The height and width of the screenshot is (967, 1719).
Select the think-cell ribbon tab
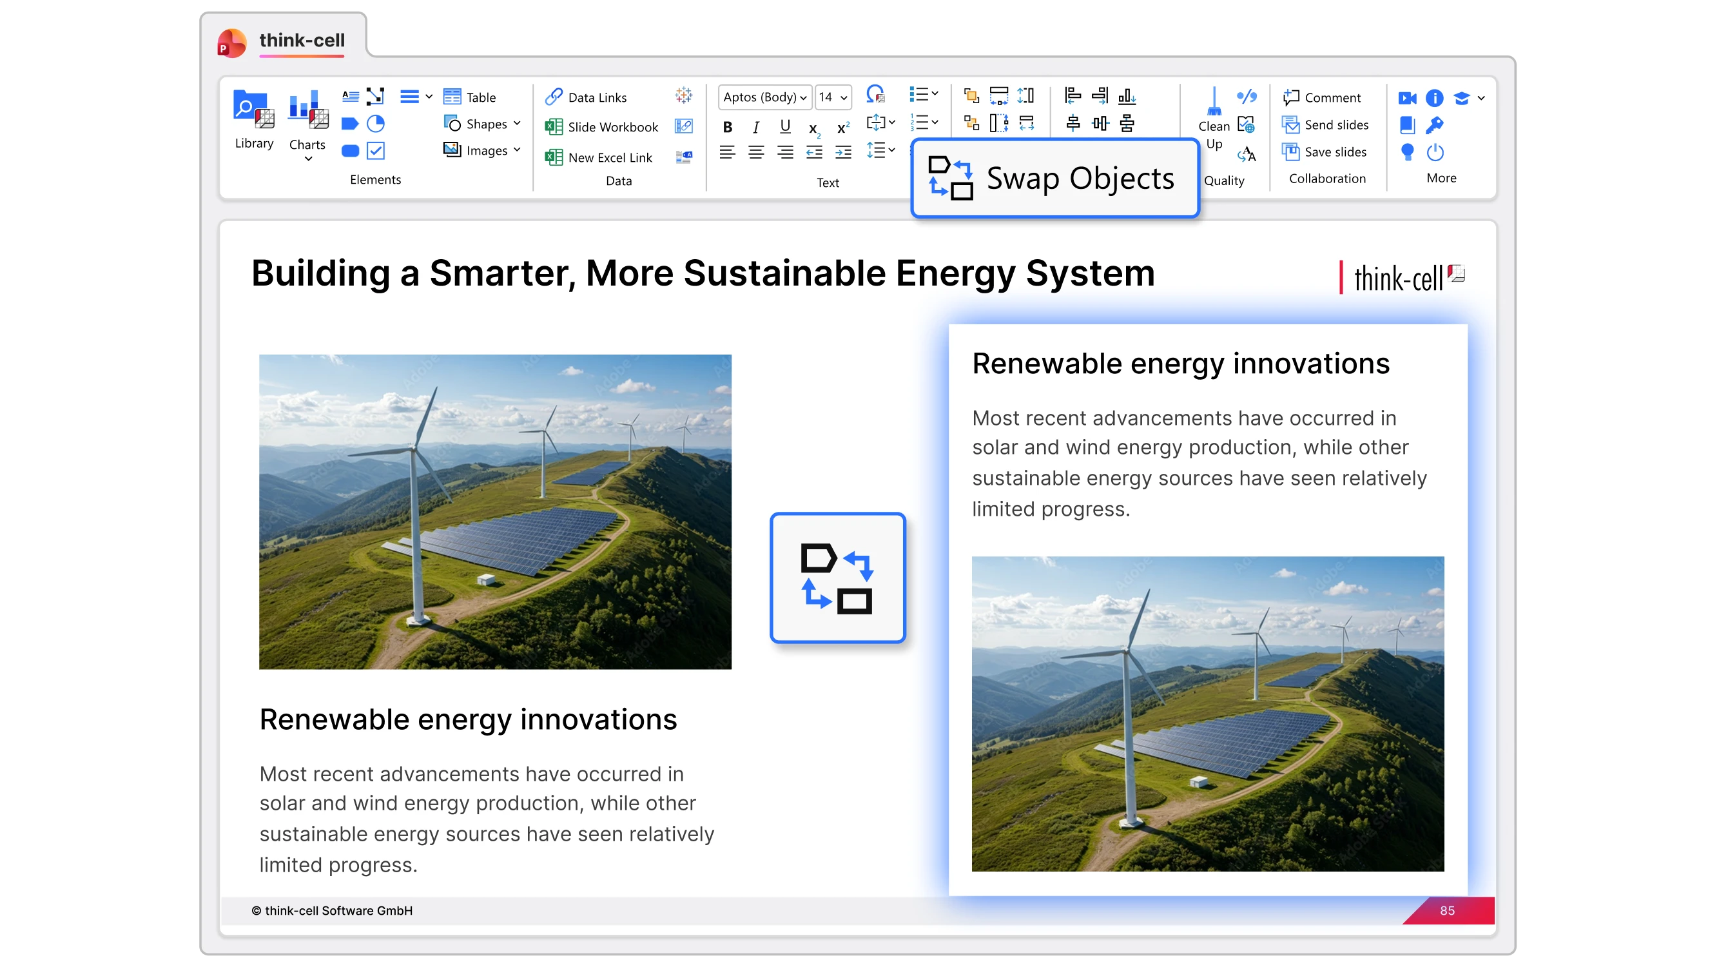[x=302, y=41]
